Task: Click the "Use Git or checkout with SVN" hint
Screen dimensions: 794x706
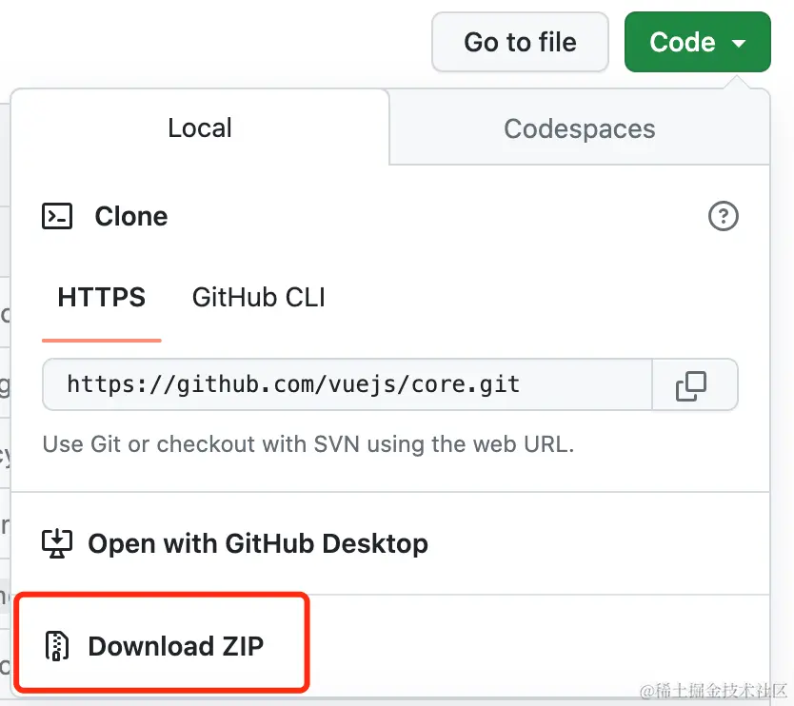Action: pos(308,443)
